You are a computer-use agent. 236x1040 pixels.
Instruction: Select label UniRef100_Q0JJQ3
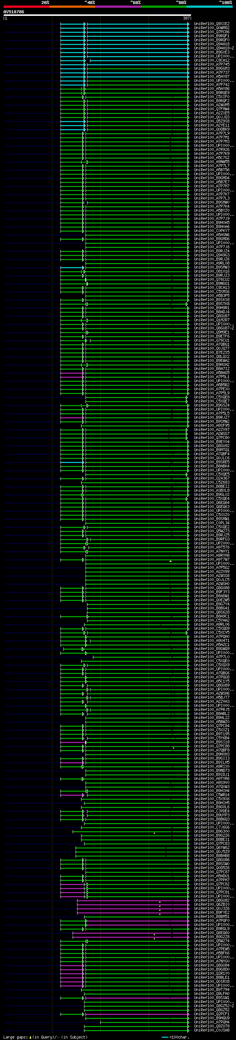click(211, 117)
